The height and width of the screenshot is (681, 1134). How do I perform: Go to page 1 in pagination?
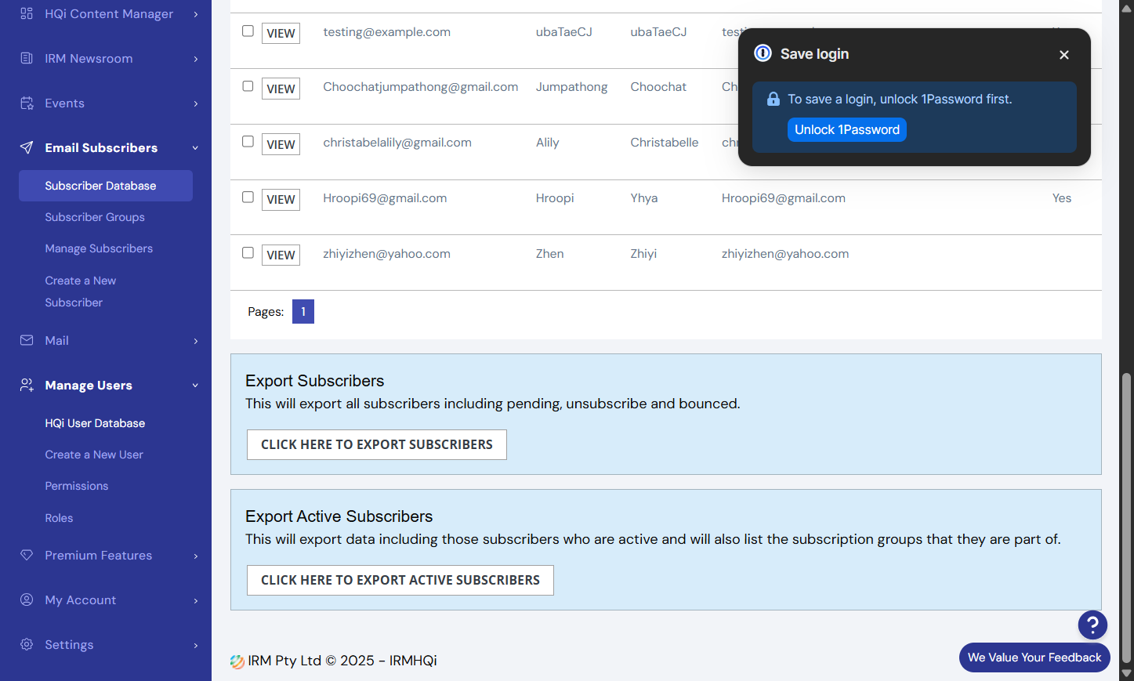(303, 311)
